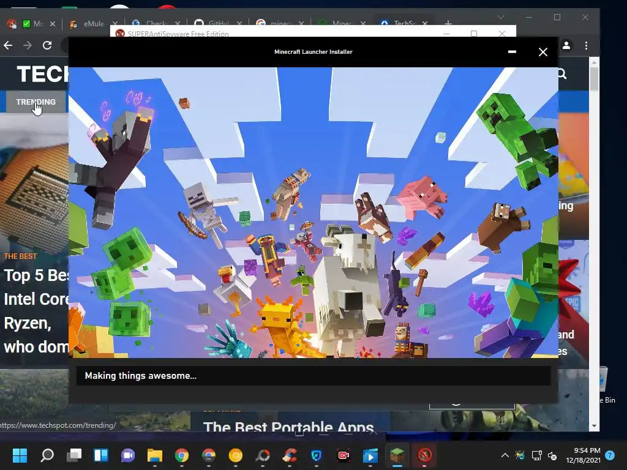
Task: Open Windows taskbar Search
Action: pyautogui.click(x=47, y=455)
